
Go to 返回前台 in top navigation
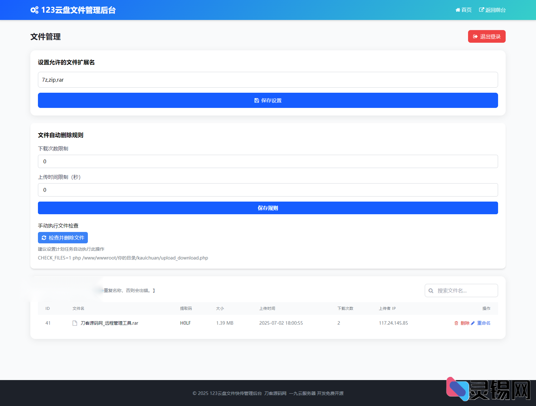pyautogui.click(x=495, y=10)
